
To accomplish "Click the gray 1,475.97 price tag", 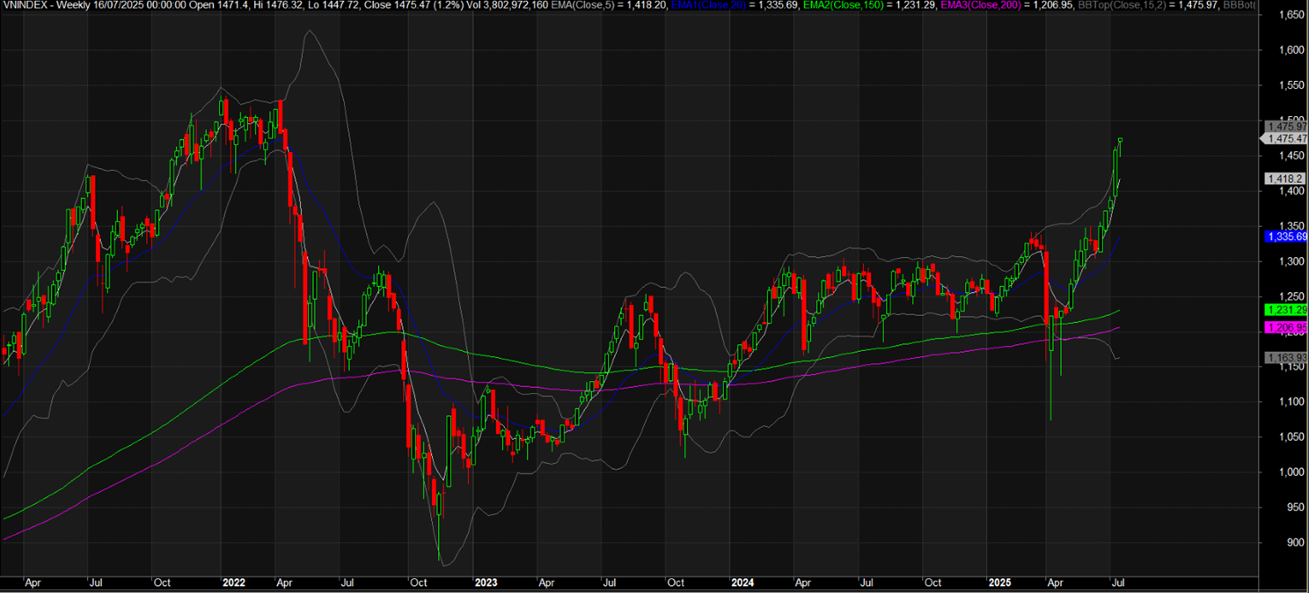I will point(1285,127).
